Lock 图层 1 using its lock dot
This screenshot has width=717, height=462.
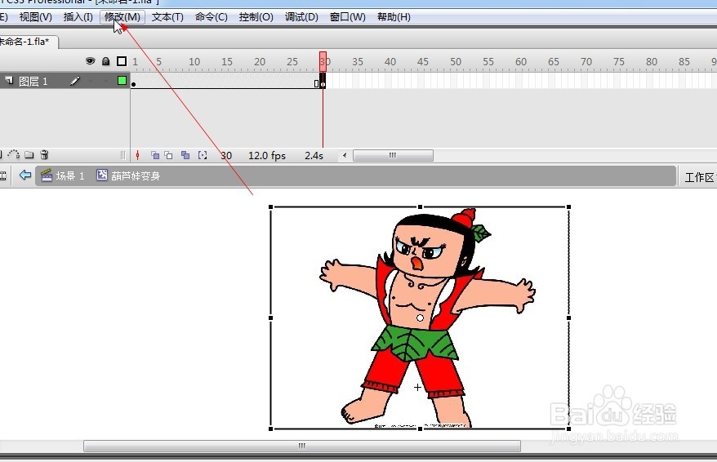click(x=105, y=81)
